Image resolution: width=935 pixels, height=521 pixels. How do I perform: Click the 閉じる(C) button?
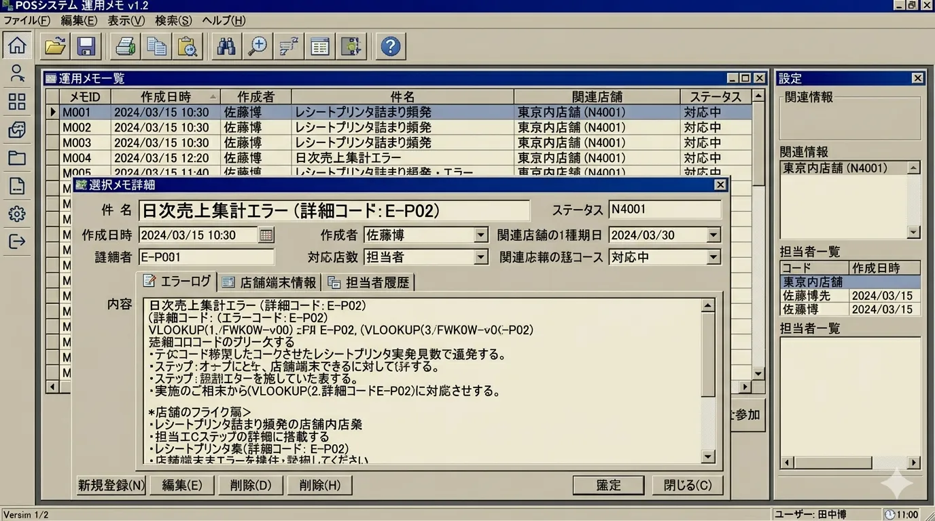tap(688, 485)
